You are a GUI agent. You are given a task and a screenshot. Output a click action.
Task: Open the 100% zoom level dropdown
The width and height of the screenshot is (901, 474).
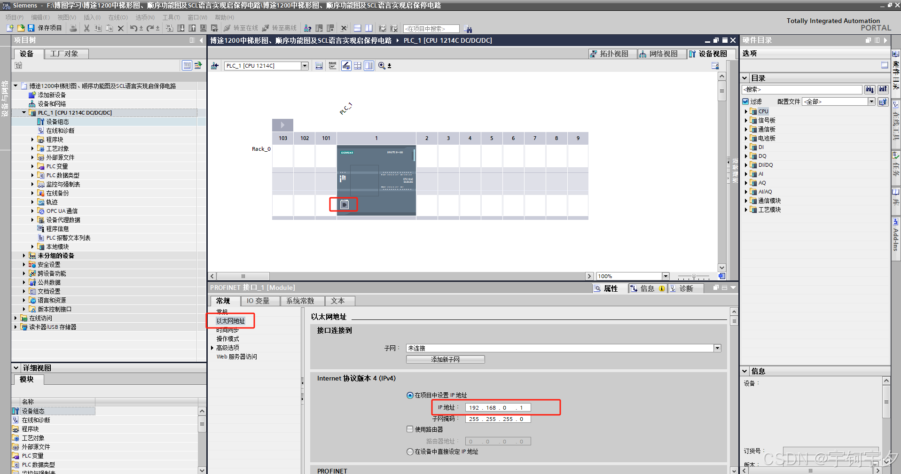666,276
